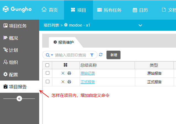The width and height of the screenshot is (176, 124).
Task: Click the four-dot icon in table header
Action: (65, 65)
